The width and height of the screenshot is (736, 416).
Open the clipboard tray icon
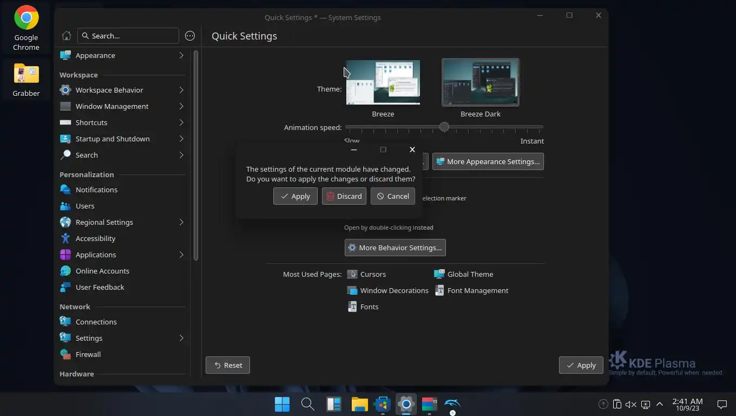617,404
